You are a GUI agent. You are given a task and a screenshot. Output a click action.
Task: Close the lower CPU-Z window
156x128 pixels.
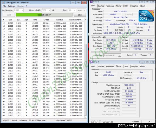(x=153, y=62)
